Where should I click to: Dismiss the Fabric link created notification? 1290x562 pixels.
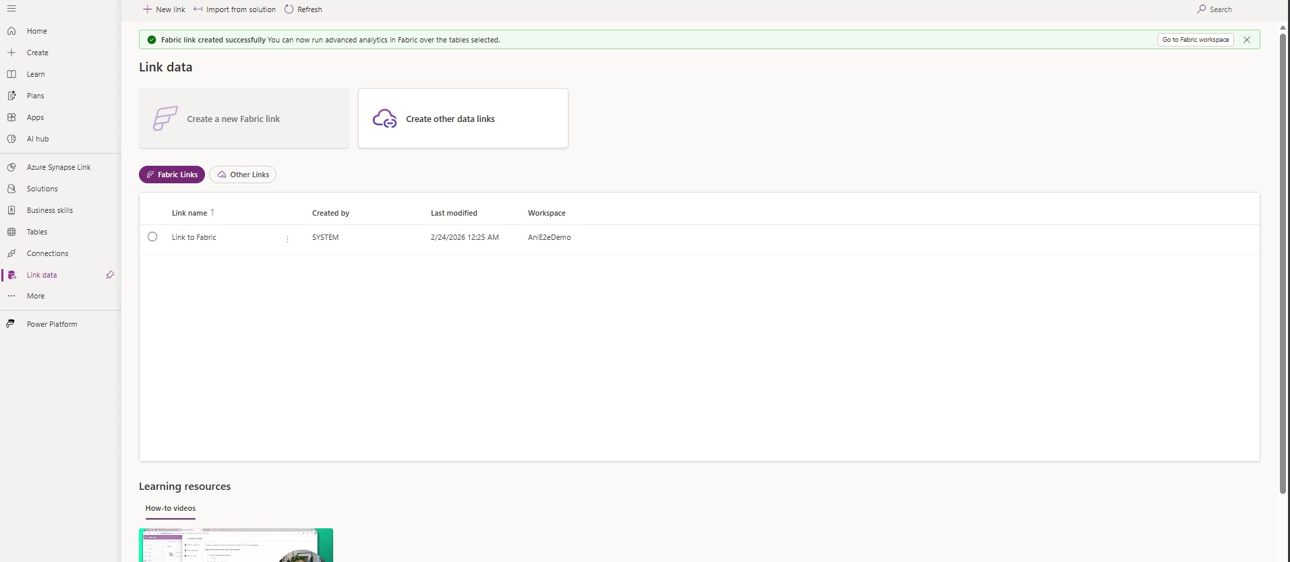click(1247, 40)
